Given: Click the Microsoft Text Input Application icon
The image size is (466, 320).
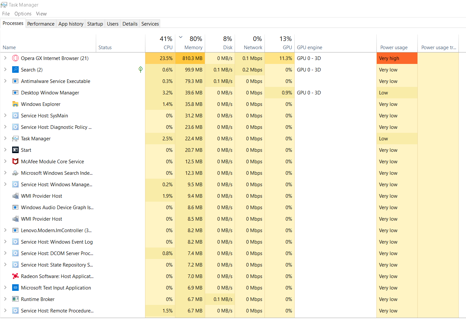Looking at the screenshot, I should coord(15,288).
